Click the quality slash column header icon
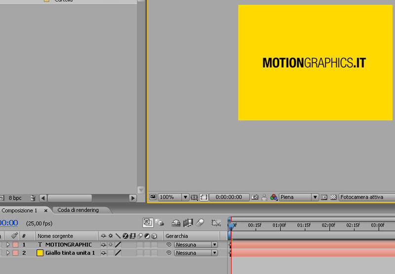 click(x=118, y=236)
